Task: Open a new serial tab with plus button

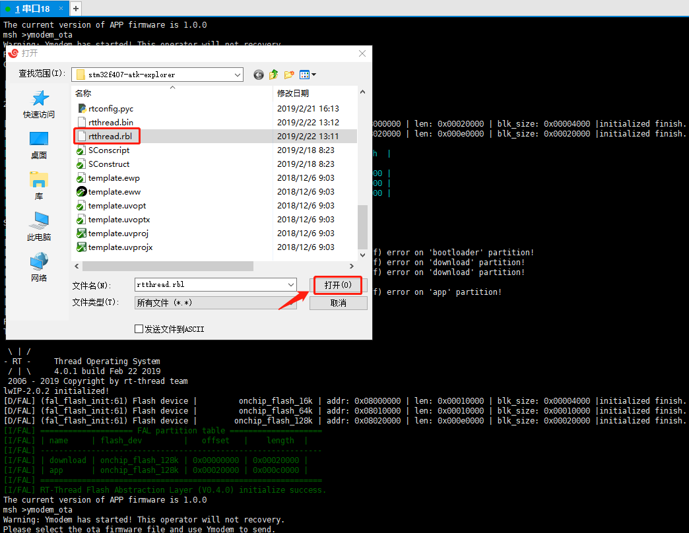Action: 75,9
